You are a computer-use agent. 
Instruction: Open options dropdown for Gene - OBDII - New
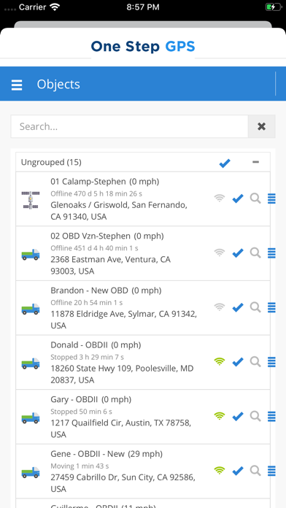(x=271, y=471)
